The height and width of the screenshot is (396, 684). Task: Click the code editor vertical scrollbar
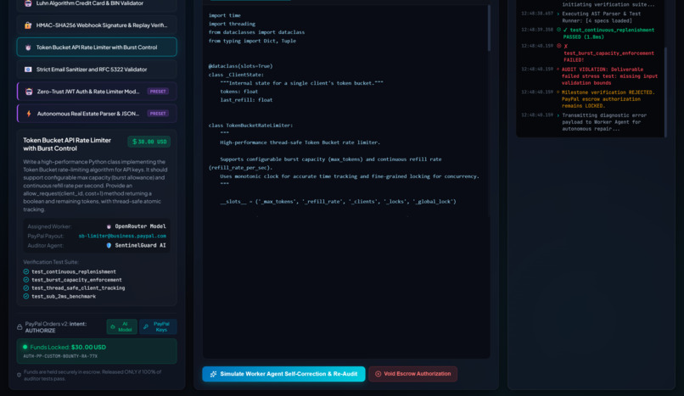tap(489, 28)
